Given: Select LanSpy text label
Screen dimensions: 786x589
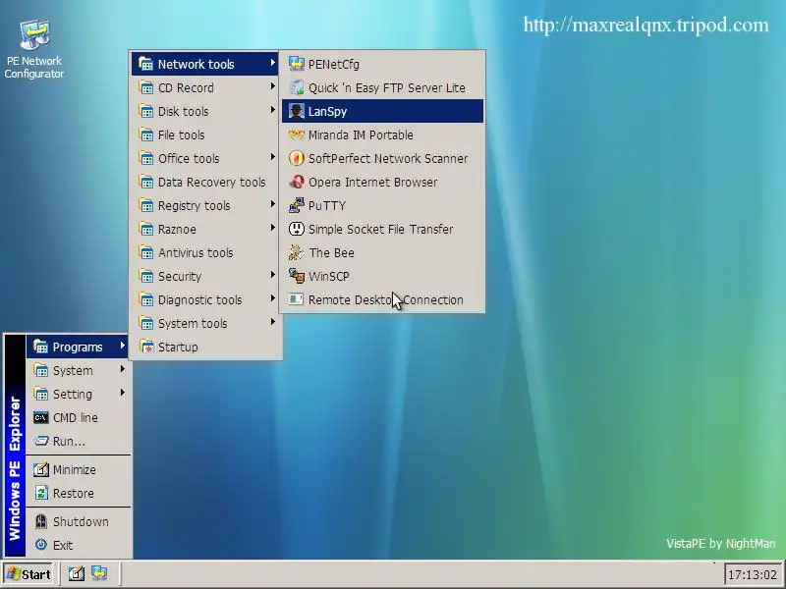Looking at the screenshot, I should pyautogui.click(x=327, y=111).
